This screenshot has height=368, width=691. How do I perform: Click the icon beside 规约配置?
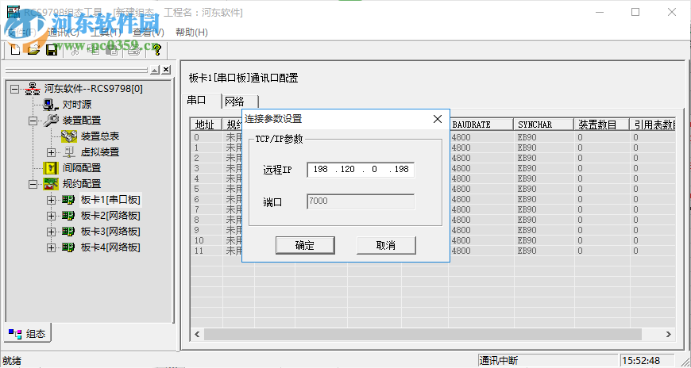coord(51,183)
